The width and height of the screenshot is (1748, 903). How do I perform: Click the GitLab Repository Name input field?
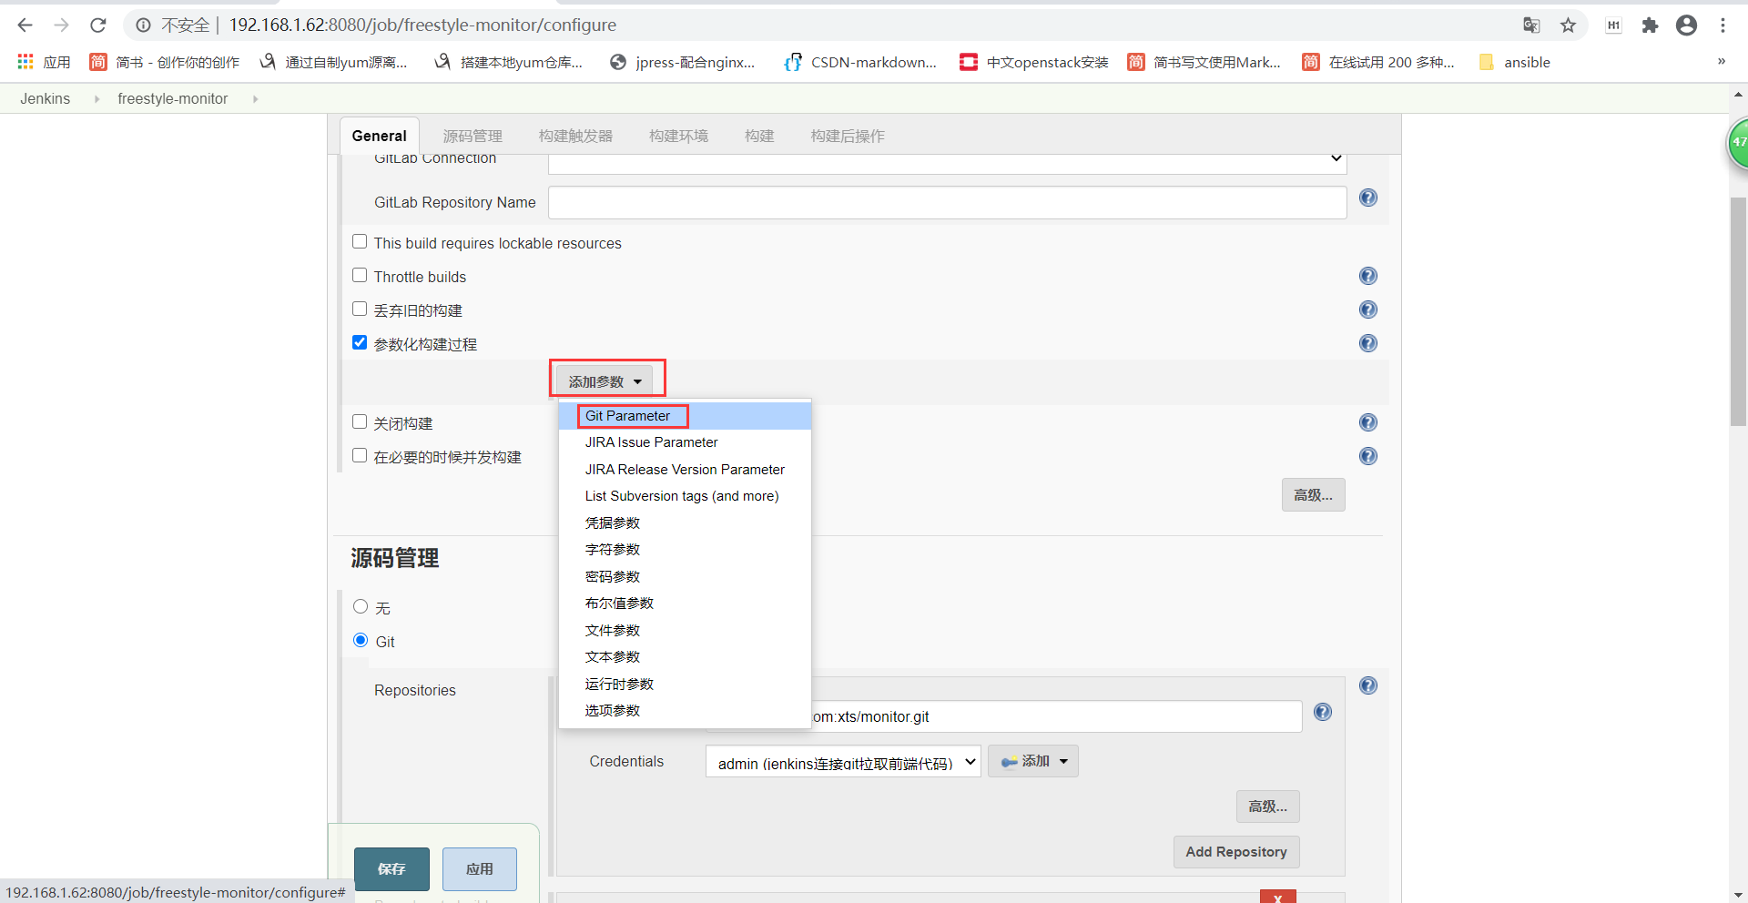pos(947,202)
